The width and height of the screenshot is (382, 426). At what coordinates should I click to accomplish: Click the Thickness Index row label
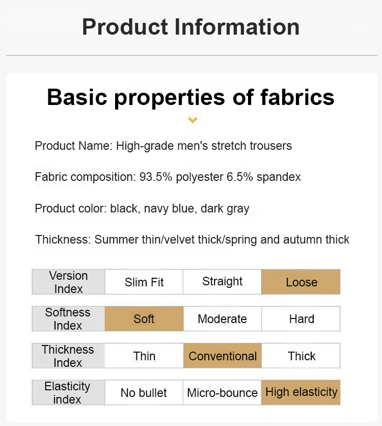68,356
